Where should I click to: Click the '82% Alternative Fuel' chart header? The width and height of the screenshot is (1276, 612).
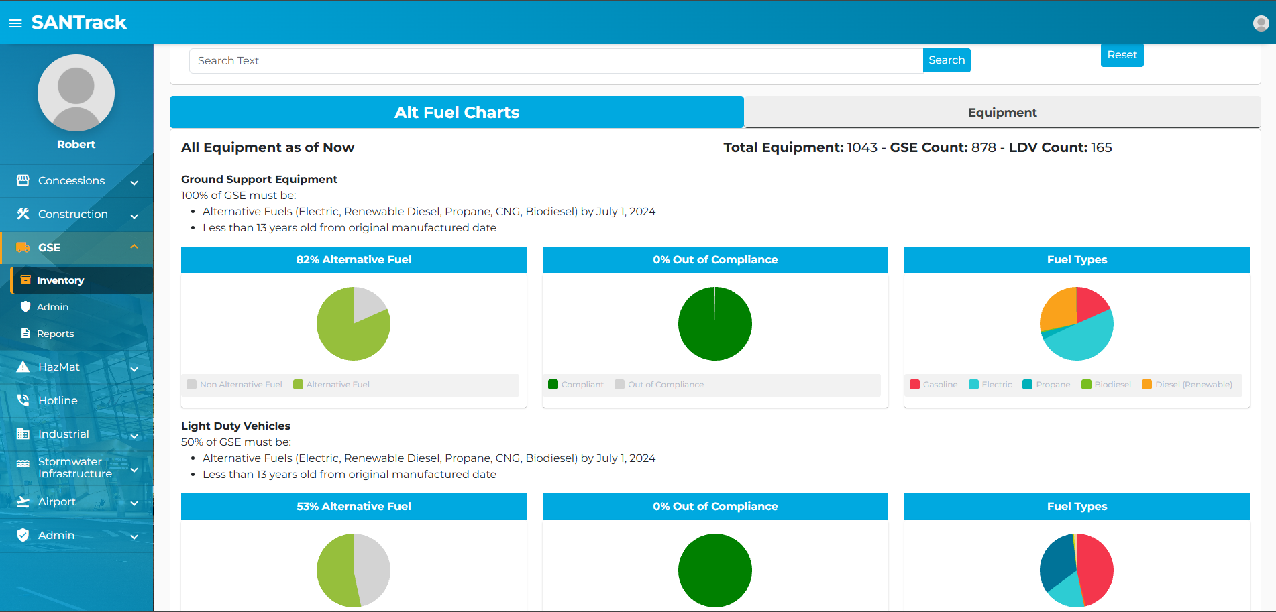(354, 260)
